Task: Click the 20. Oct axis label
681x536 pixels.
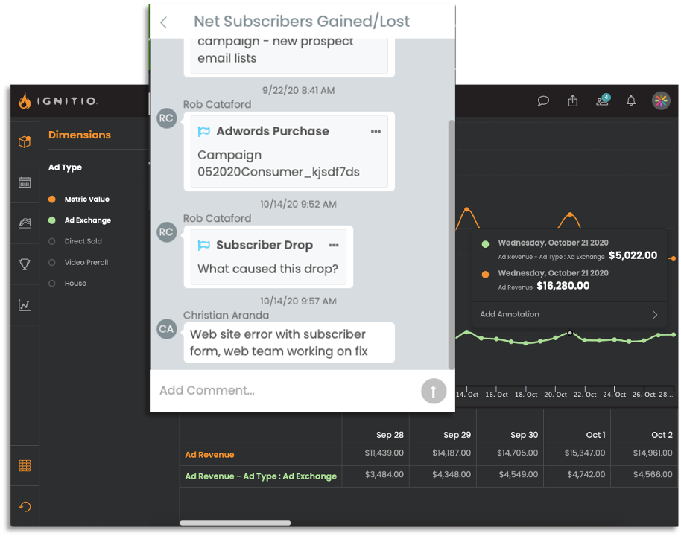Action: (x=556, y=395)
